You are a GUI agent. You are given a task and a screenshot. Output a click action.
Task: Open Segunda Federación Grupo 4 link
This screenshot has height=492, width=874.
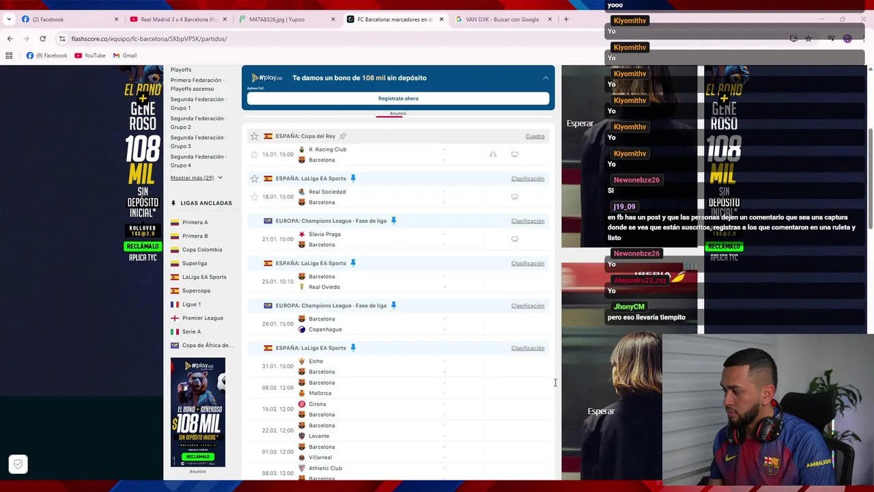pos(197,161)
